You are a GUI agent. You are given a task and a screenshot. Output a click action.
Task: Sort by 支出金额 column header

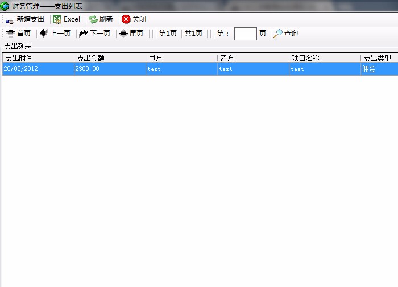pyautogui.click(x=110, y=58)
